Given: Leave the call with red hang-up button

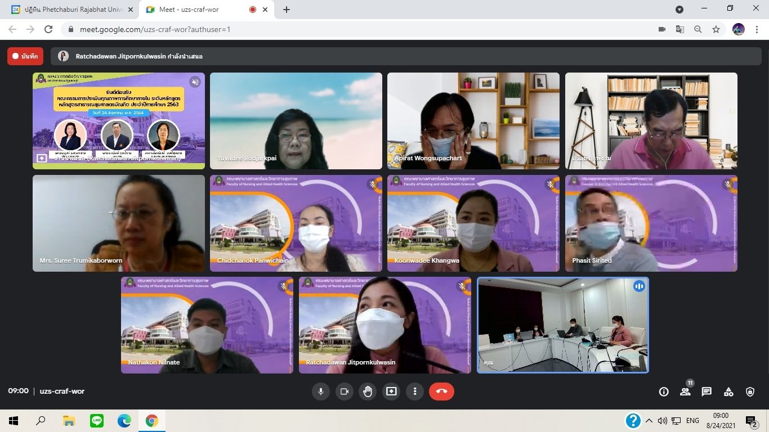Looking at the screenshot, I should (x=441, y=391).
